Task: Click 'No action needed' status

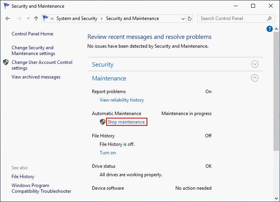Action: (193, 188)
